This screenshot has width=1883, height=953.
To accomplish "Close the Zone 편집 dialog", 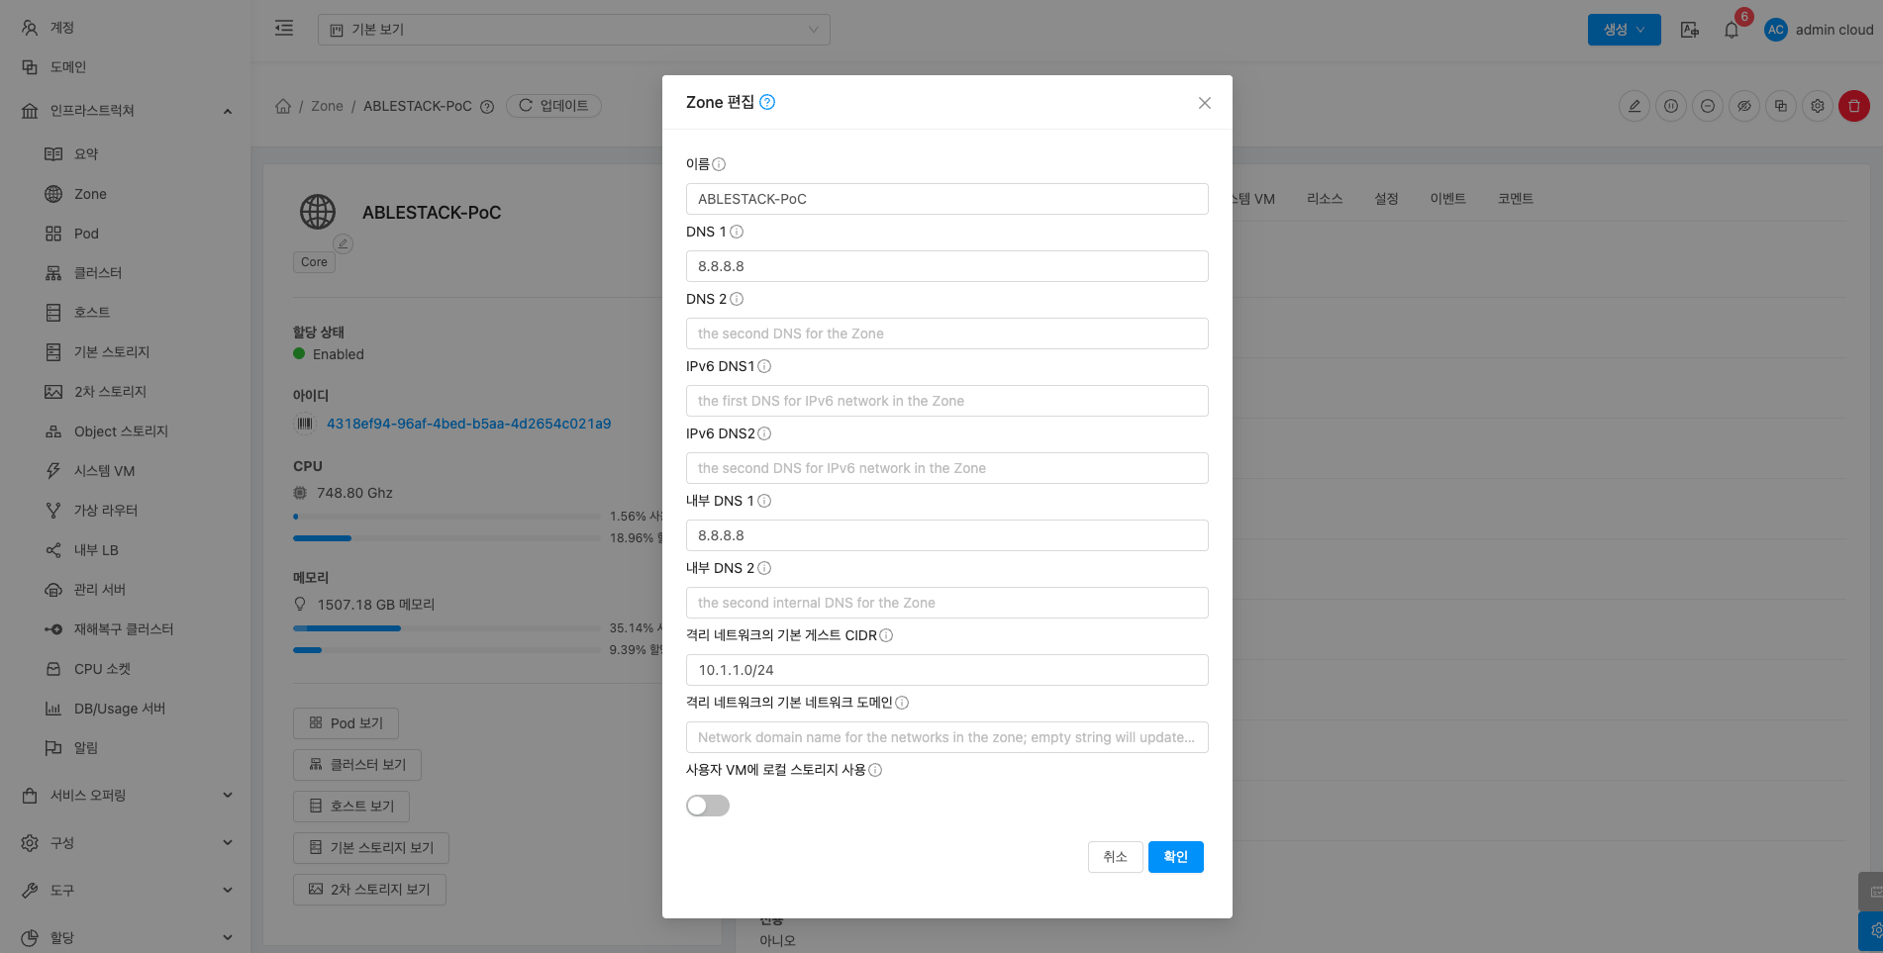I will (1204, 103).
